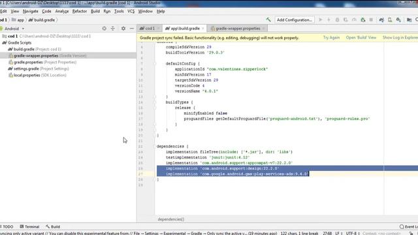Click the dependencies{} breadcrumb below editor
This screenshot has width=418, height=235.
(171, 219)
